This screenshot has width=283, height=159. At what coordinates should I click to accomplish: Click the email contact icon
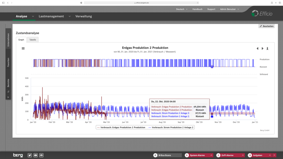(x=41, y=155)
